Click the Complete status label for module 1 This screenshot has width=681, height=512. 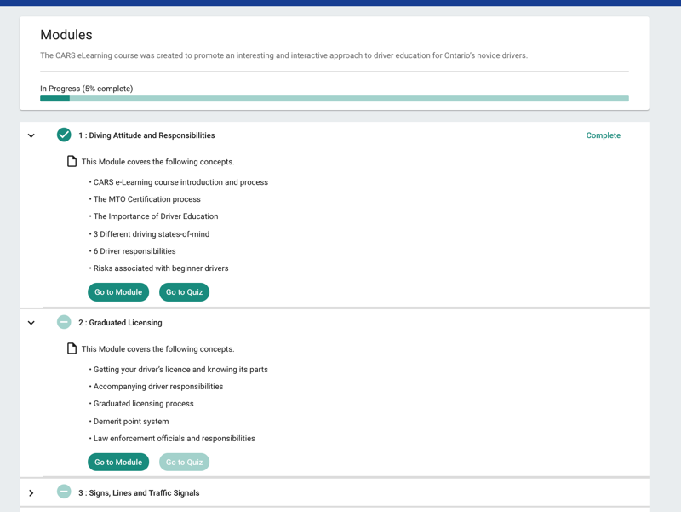[x=604, y=135]
